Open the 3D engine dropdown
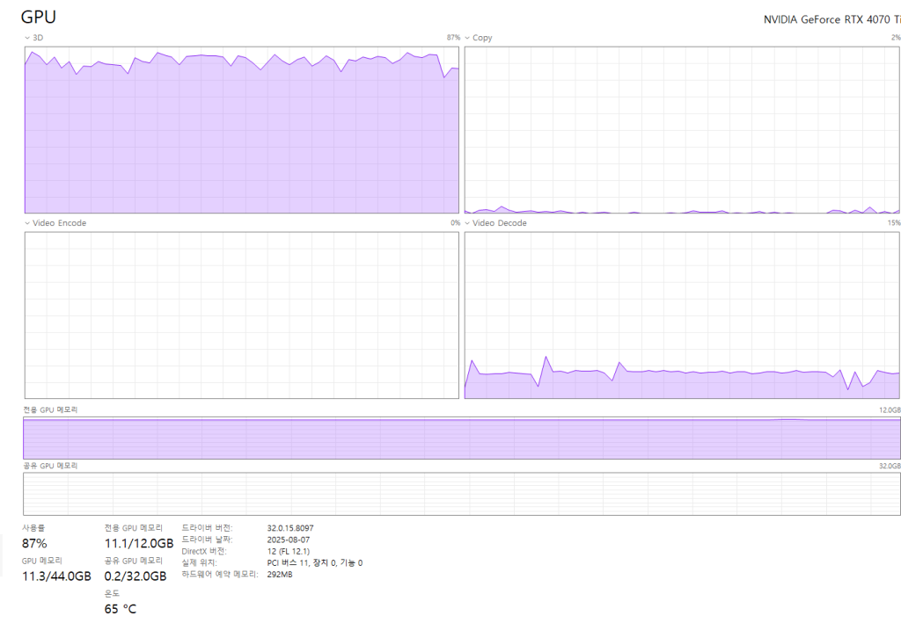The image size is (901, 623). click(x=33, y=38)
